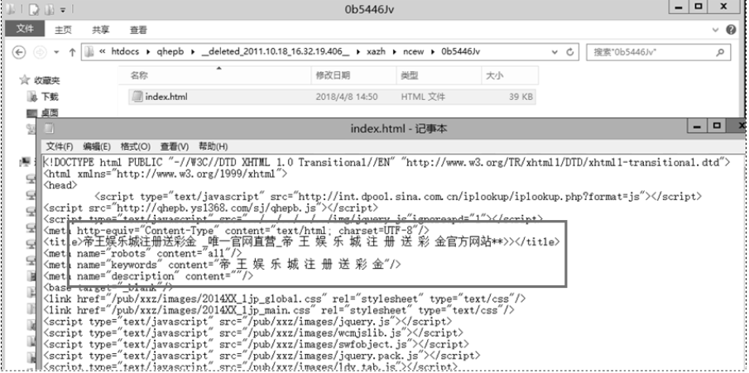The image size is (749, 373).
Task: Sort files by 修改日期 column
Action: [x=353, y=75]
